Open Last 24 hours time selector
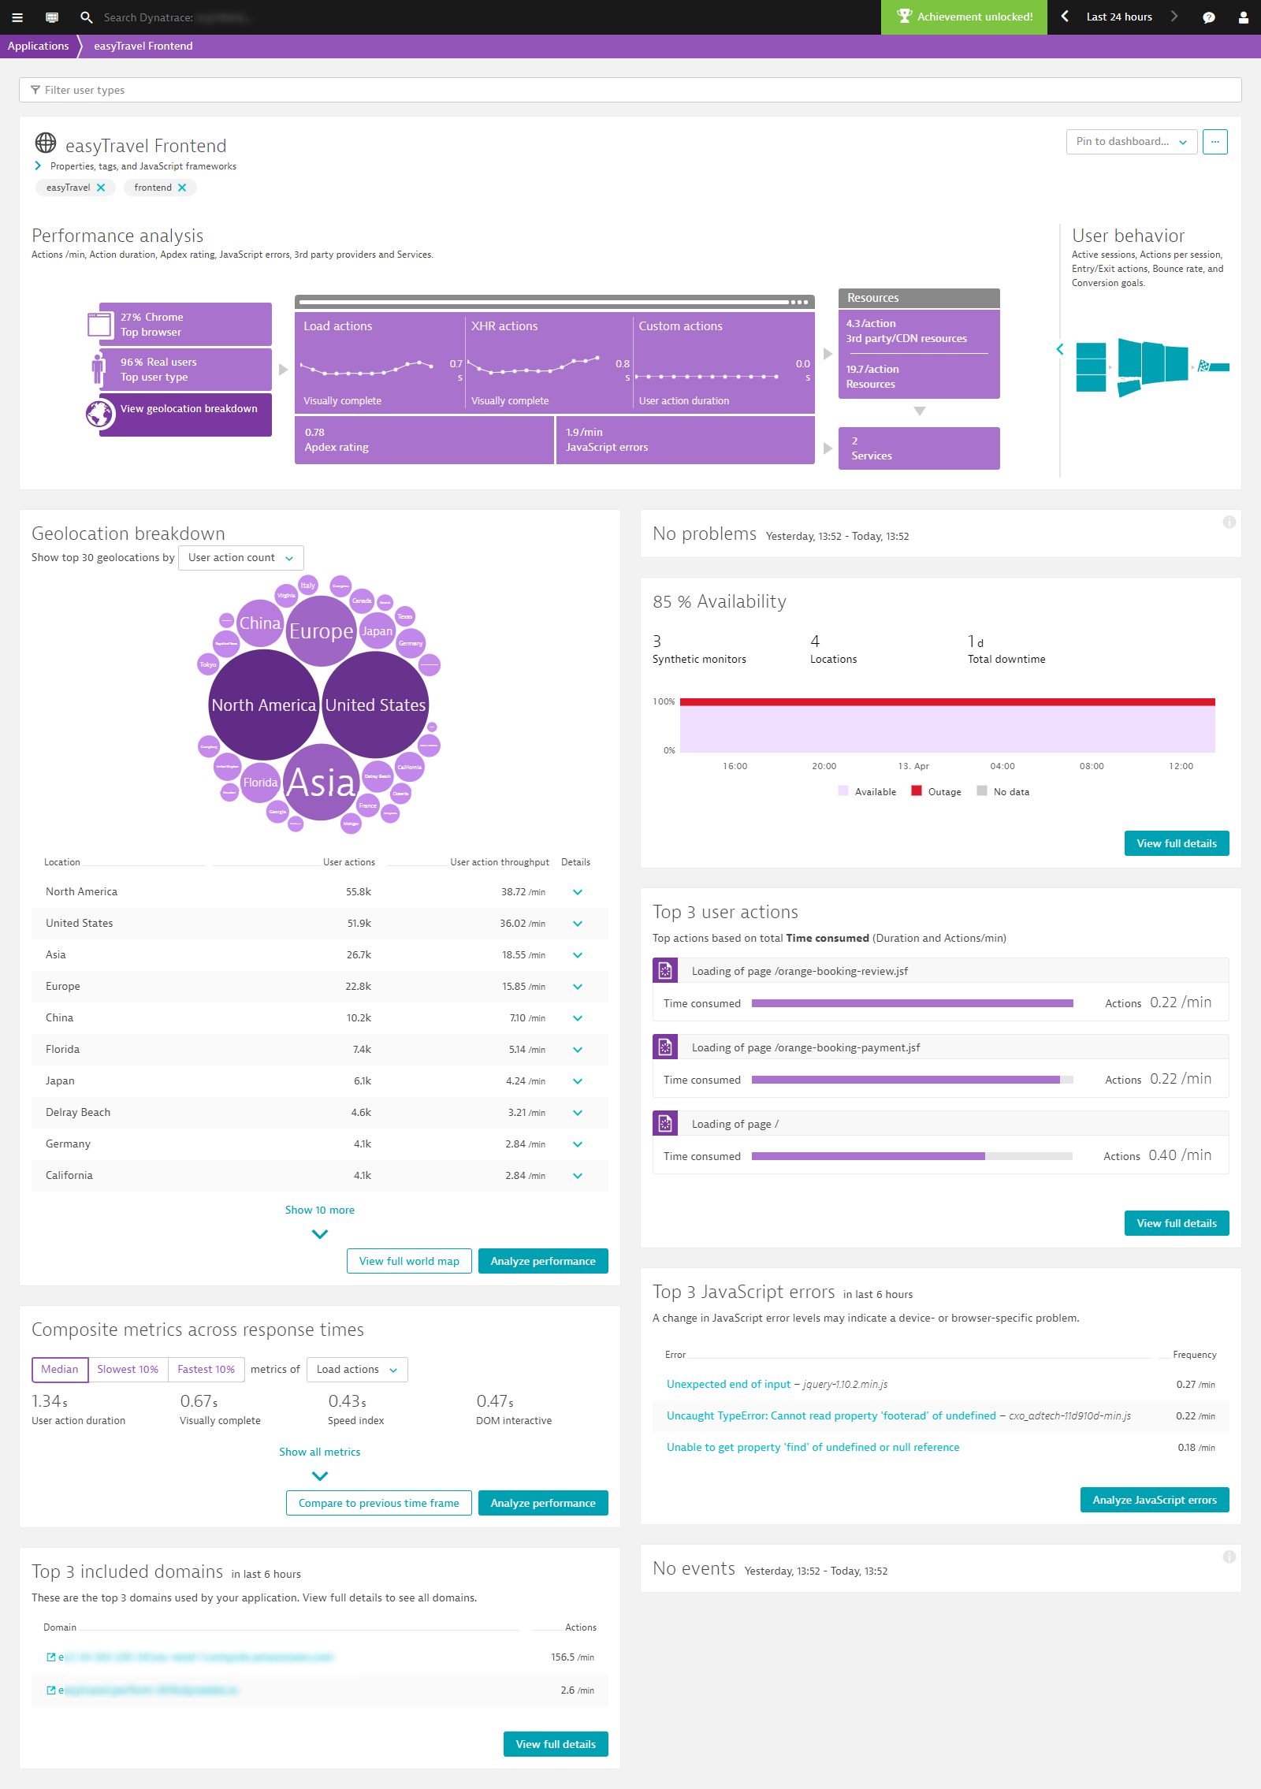The width and height of the screenshot is (1261, 1789). click(x=1119, y=17)
